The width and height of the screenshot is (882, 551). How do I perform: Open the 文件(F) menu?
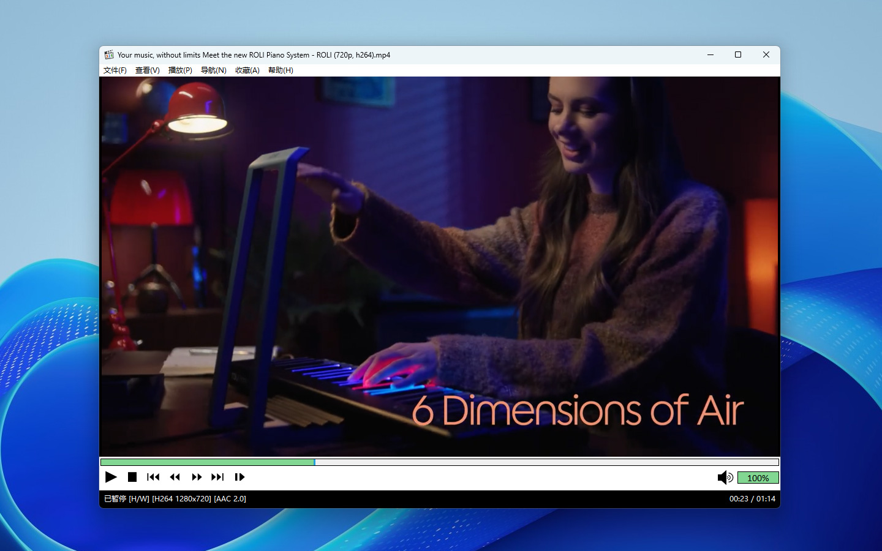point(115,70)
